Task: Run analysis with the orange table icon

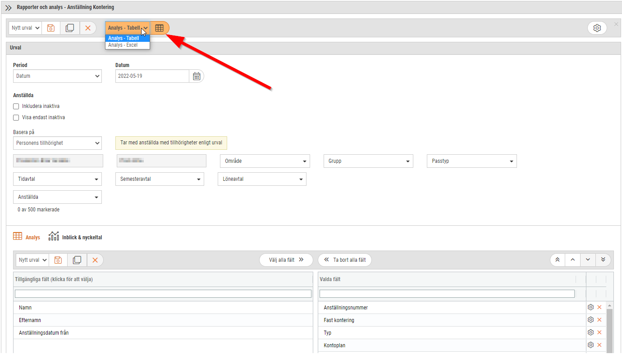Action: point(160,28)
